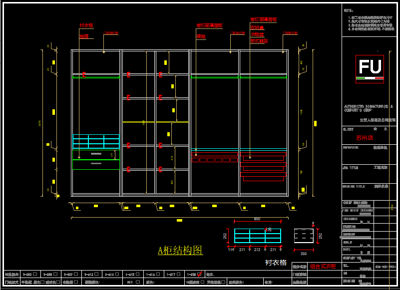The width and height of the screenshot is (400, 290).
Task: Click the red trouser rack drawing
Action: pos(214,158)
